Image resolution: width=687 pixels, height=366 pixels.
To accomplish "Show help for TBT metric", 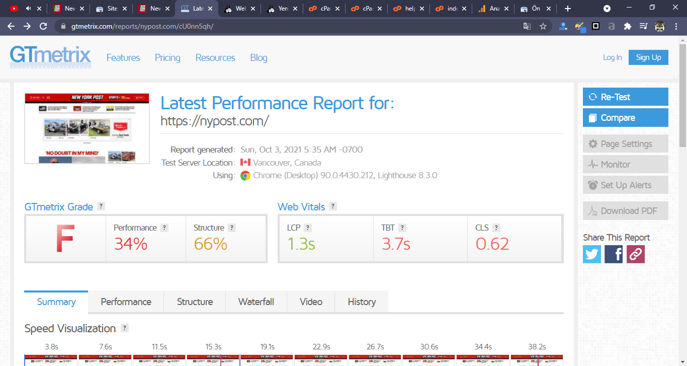I will click(x=402, y=228).
